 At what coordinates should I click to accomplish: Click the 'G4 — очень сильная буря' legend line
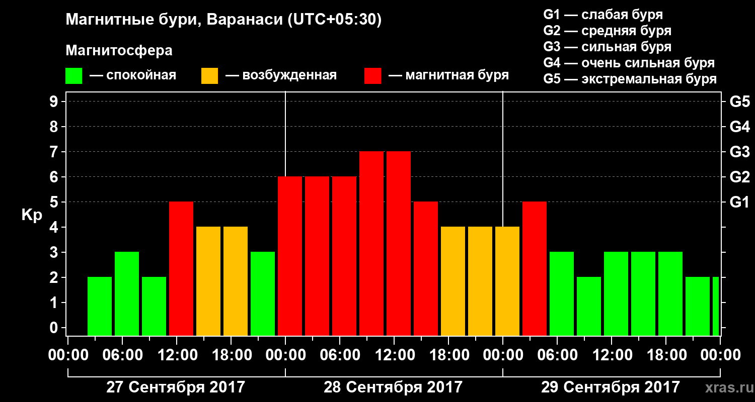pos(629,63)
